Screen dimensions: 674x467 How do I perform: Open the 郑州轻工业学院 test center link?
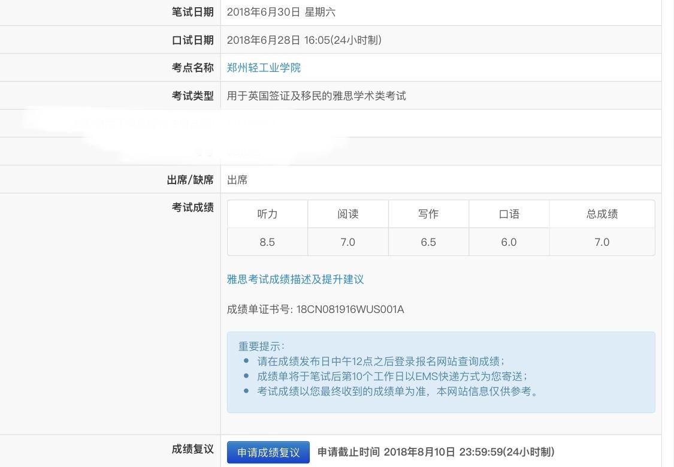click(x=264, y=68)
